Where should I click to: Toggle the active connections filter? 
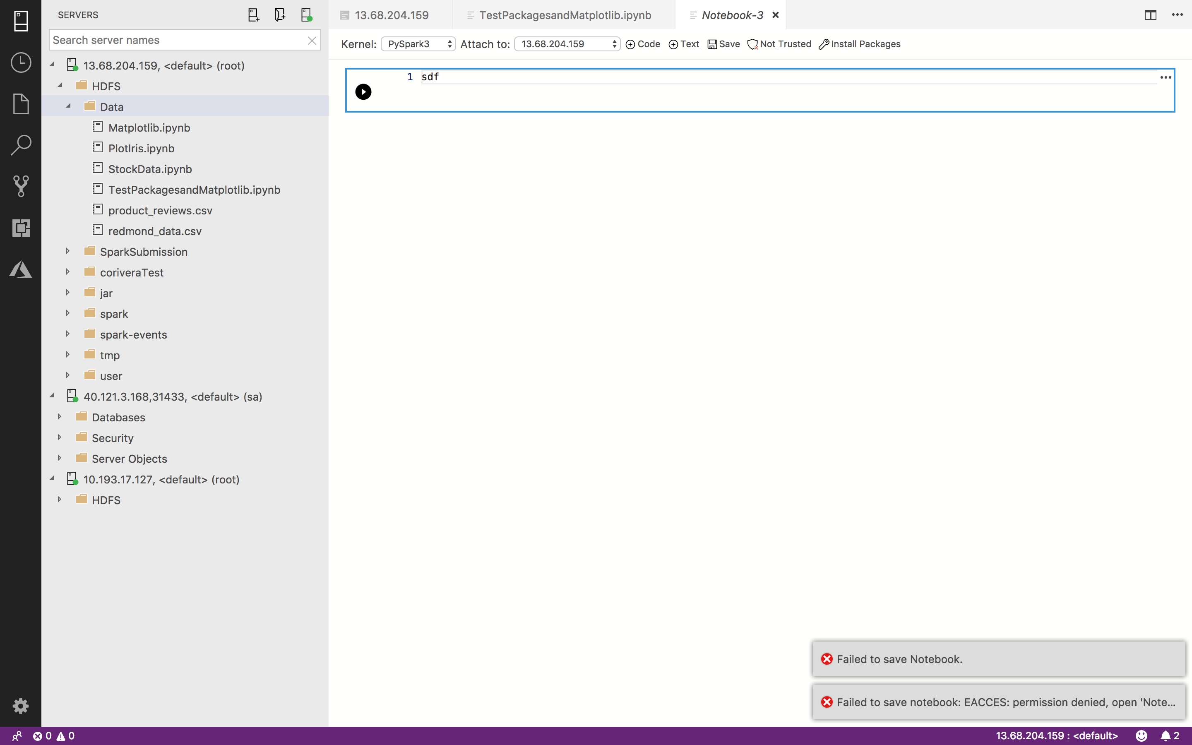pos(306,15)
